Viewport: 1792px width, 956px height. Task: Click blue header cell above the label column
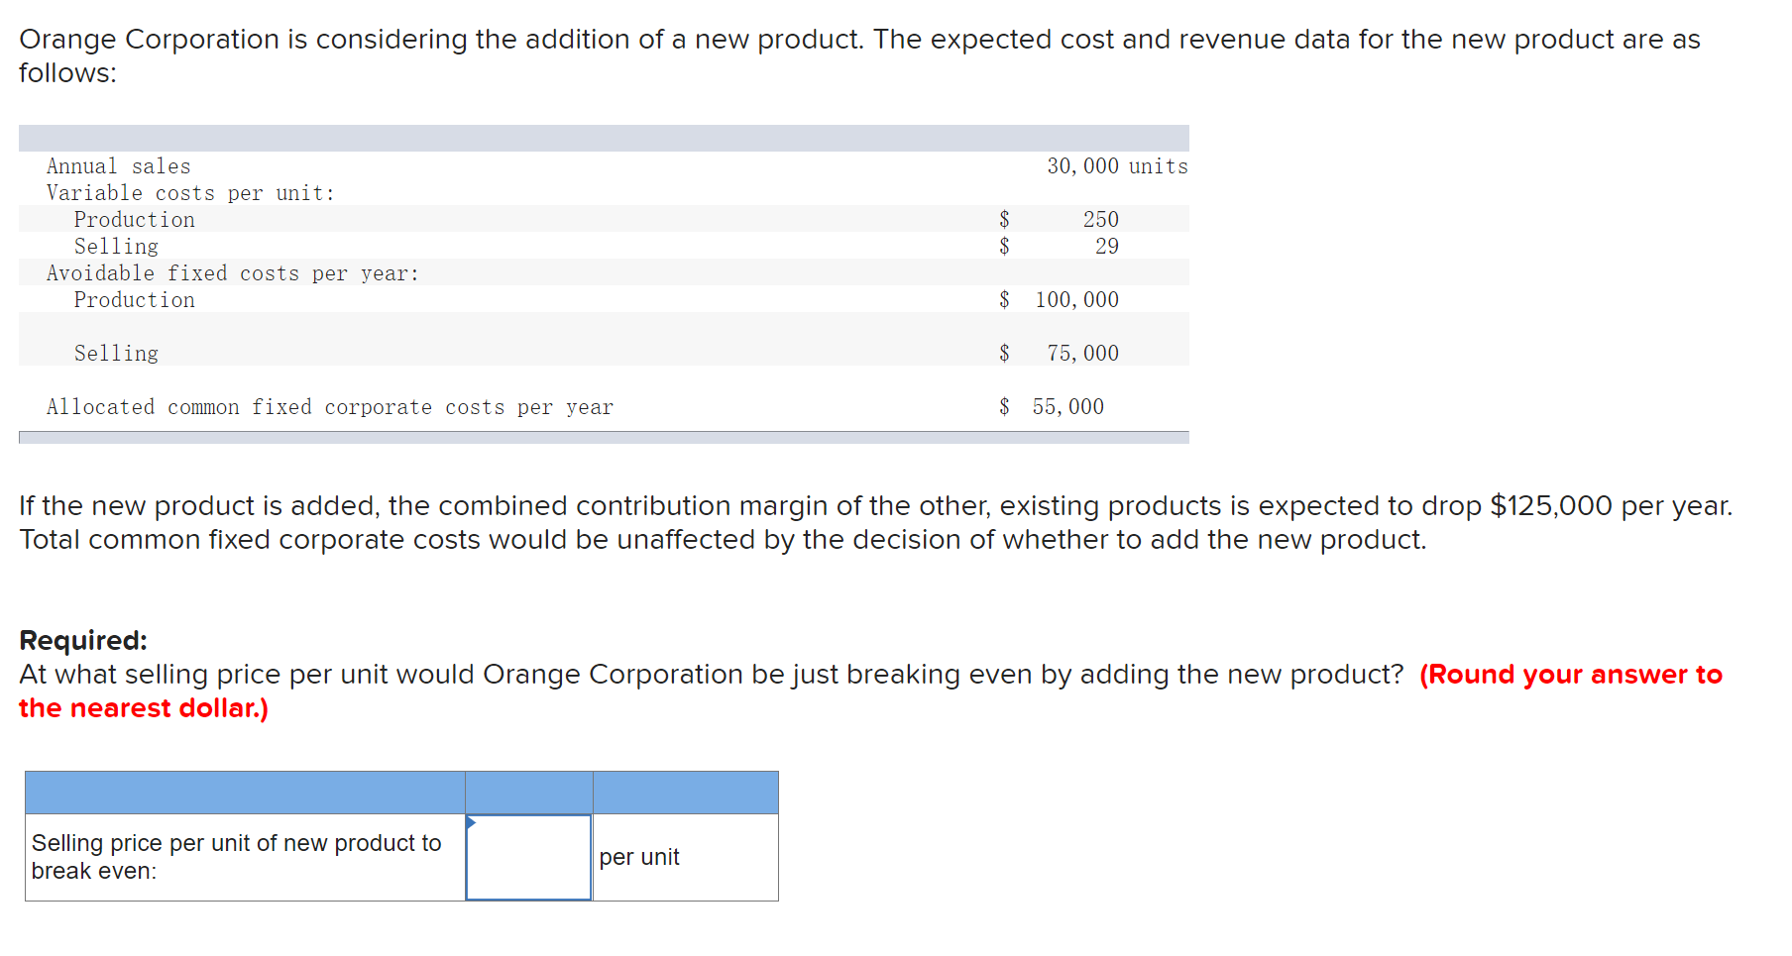pos(244,793)
